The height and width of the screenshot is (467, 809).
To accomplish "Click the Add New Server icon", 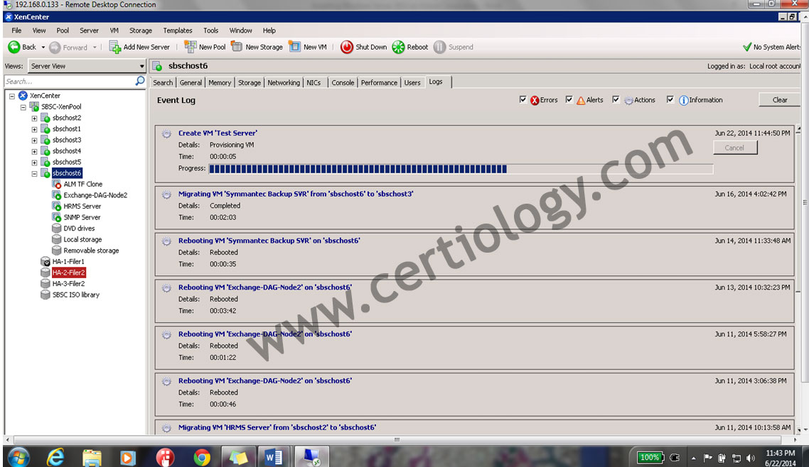I will click(x=115, y=48).
